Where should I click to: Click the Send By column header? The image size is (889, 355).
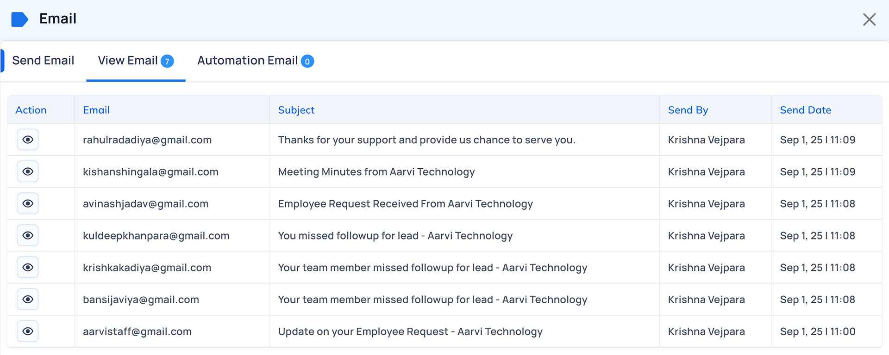click(688, 110)
